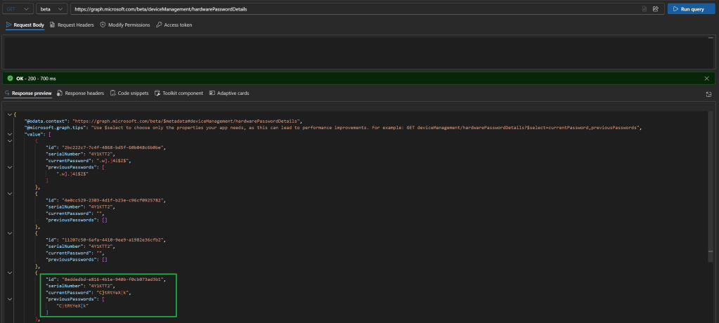The height and width of the screenshot is (323, 719).
Task: Click the Access token key icon
Action: click(159, 25)
